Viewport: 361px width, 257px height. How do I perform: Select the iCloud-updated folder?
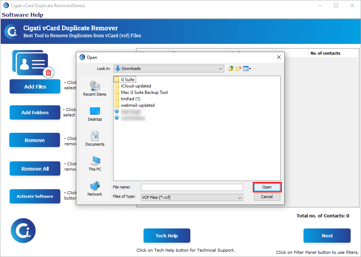(133, 86)
